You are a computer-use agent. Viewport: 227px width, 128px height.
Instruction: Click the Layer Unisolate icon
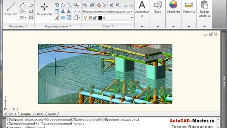[118, 5]
